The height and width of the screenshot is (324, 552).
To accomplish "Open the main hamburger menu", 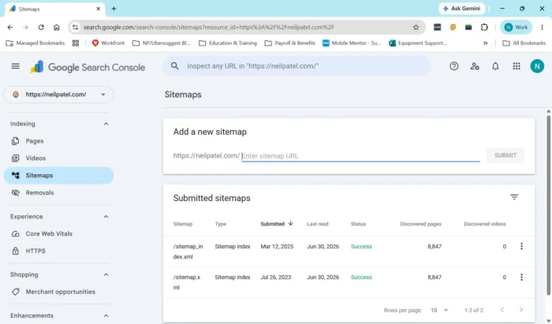I will tap(16, 66).
